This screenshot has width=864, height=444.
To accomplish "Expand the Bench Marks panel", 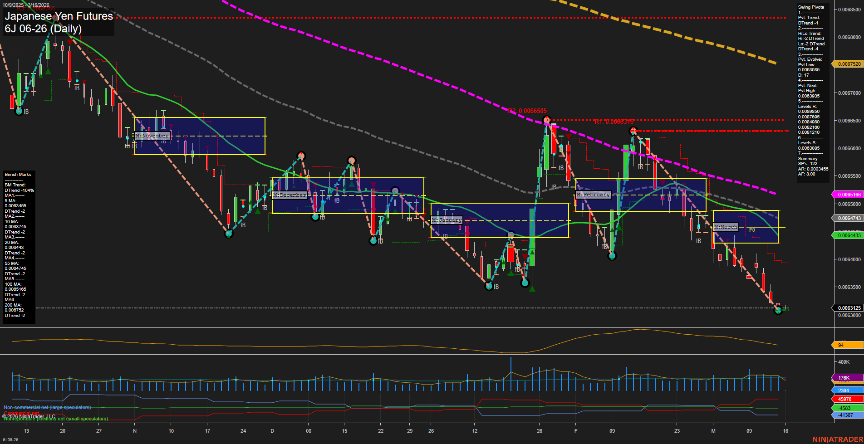I will (18, 174).
